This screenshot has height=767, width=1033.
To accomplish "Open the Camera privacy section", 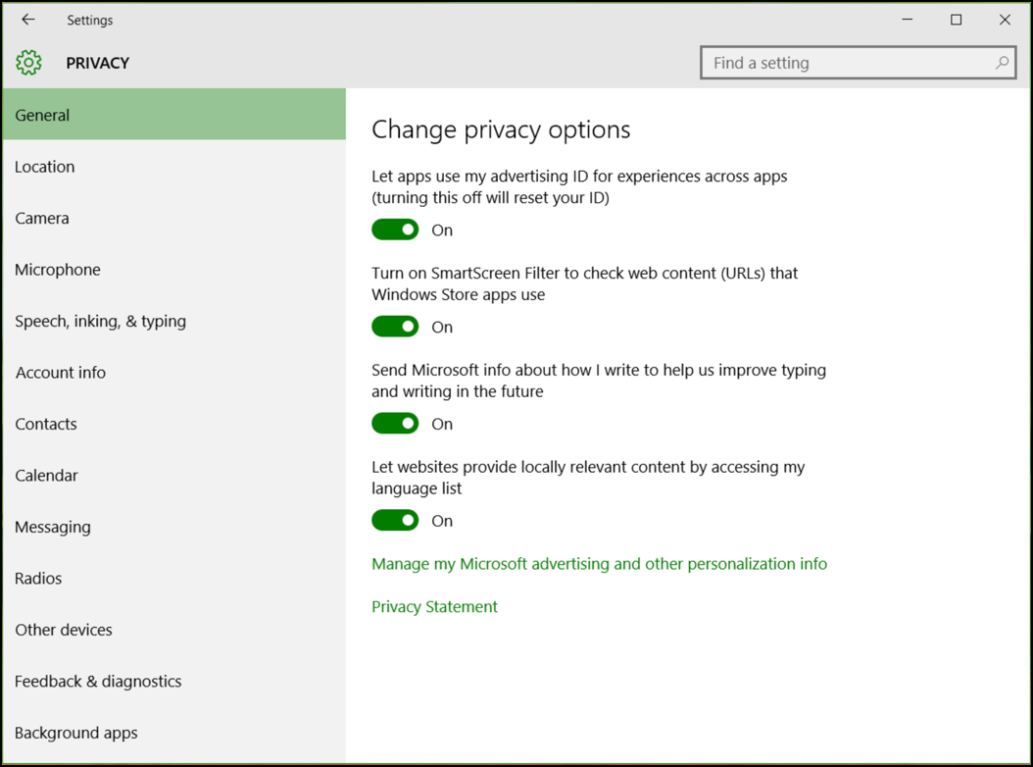I will coord(41,218).
